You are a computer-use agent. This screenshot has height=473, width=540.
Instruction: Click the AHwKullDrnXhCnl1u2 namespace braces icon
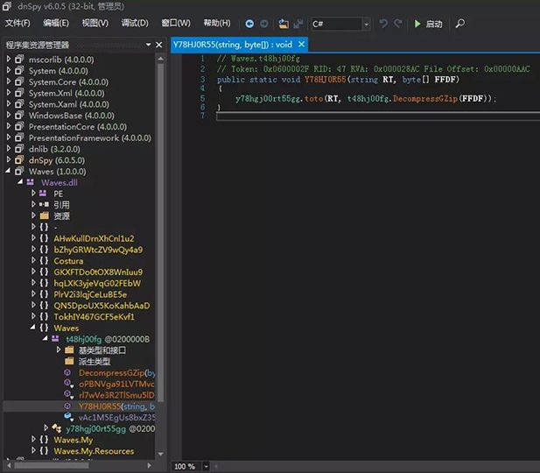tap(44, 238)
